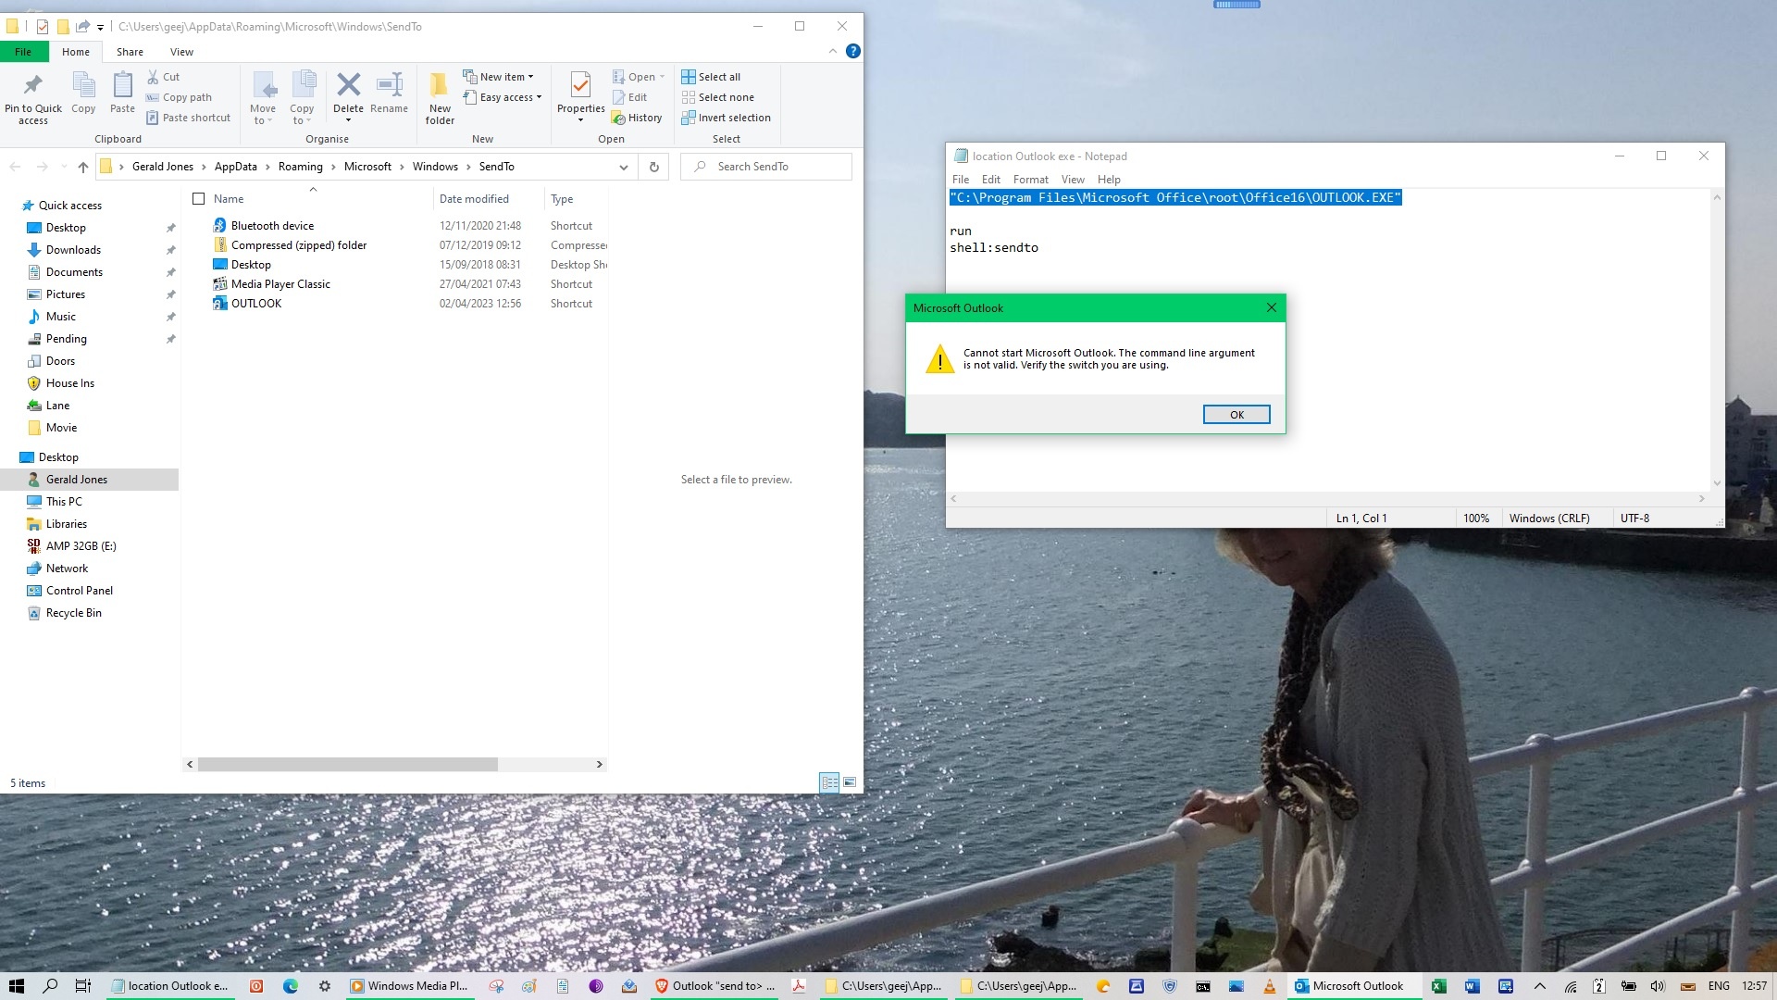Open Word from the taskbar

[x=1472, y=986]
